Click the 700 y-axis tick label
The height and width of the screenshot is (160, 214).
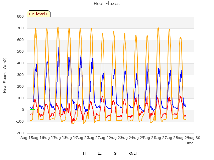(20, 28)
